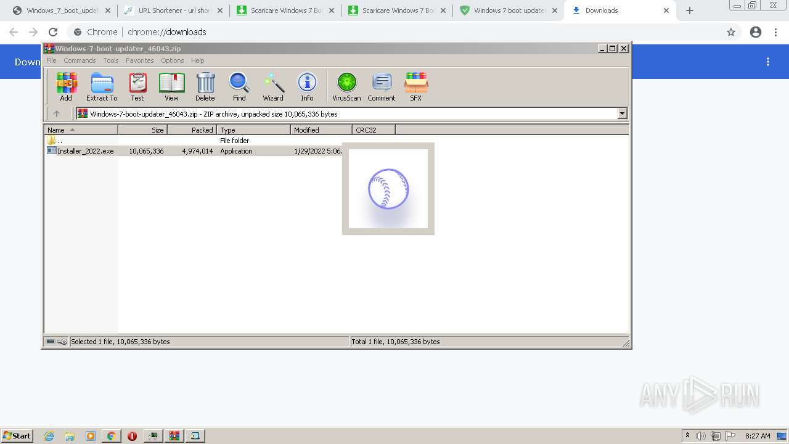The height and width of the screenshot is (444, 789).
Task: Click the browser forward arrow
Action: coord(33,32)
